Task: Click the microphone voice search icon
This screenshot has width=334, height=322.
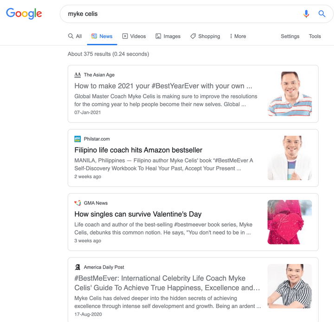Action: (x=306, y=14)
